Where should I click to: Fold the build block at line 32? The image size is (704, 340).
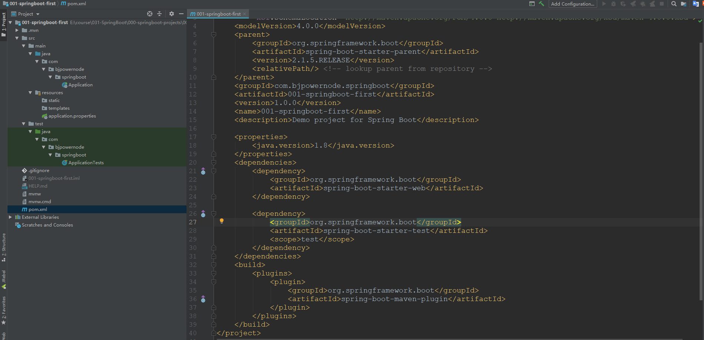tap(214, 265)
